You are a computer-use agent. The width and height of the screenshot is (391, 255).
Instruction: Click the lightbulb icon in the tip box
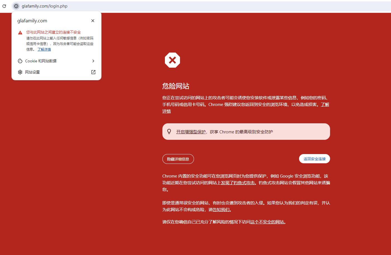169,131
